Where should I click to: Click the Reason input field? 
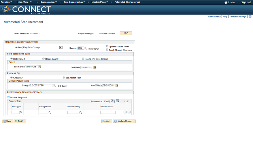coord(81,48)
